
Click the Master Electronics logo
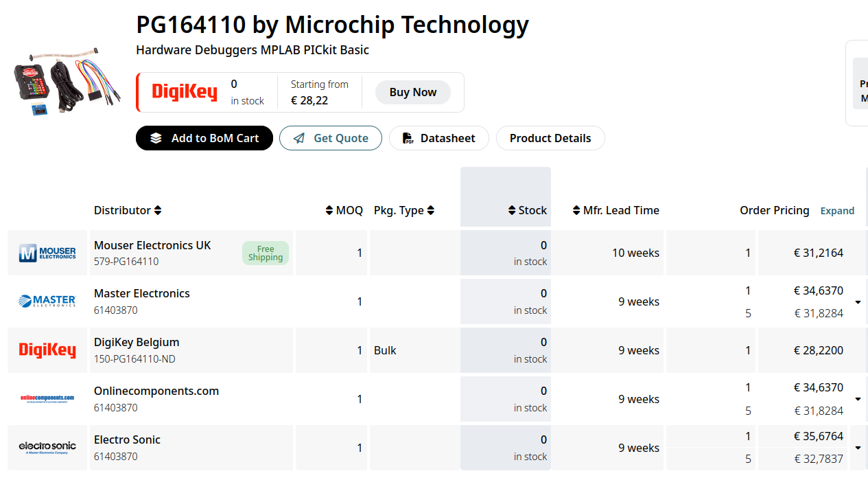point(47,301)
